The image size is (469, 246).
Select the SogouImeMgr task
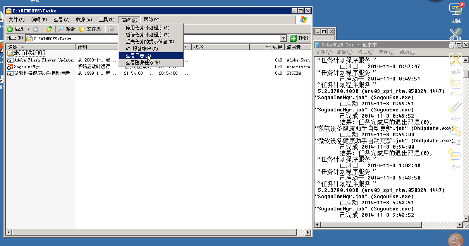coord(24,67)
